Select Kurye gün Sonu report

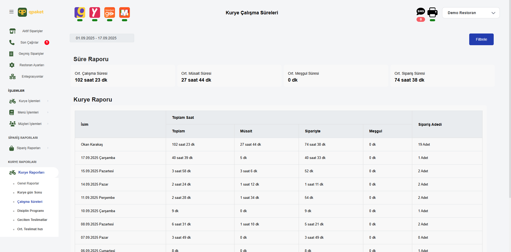click(x=30, y=192)
